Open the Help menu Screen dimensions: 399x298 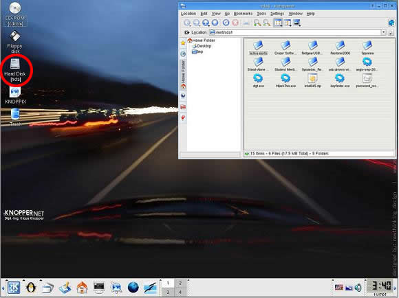coord(310,14)
